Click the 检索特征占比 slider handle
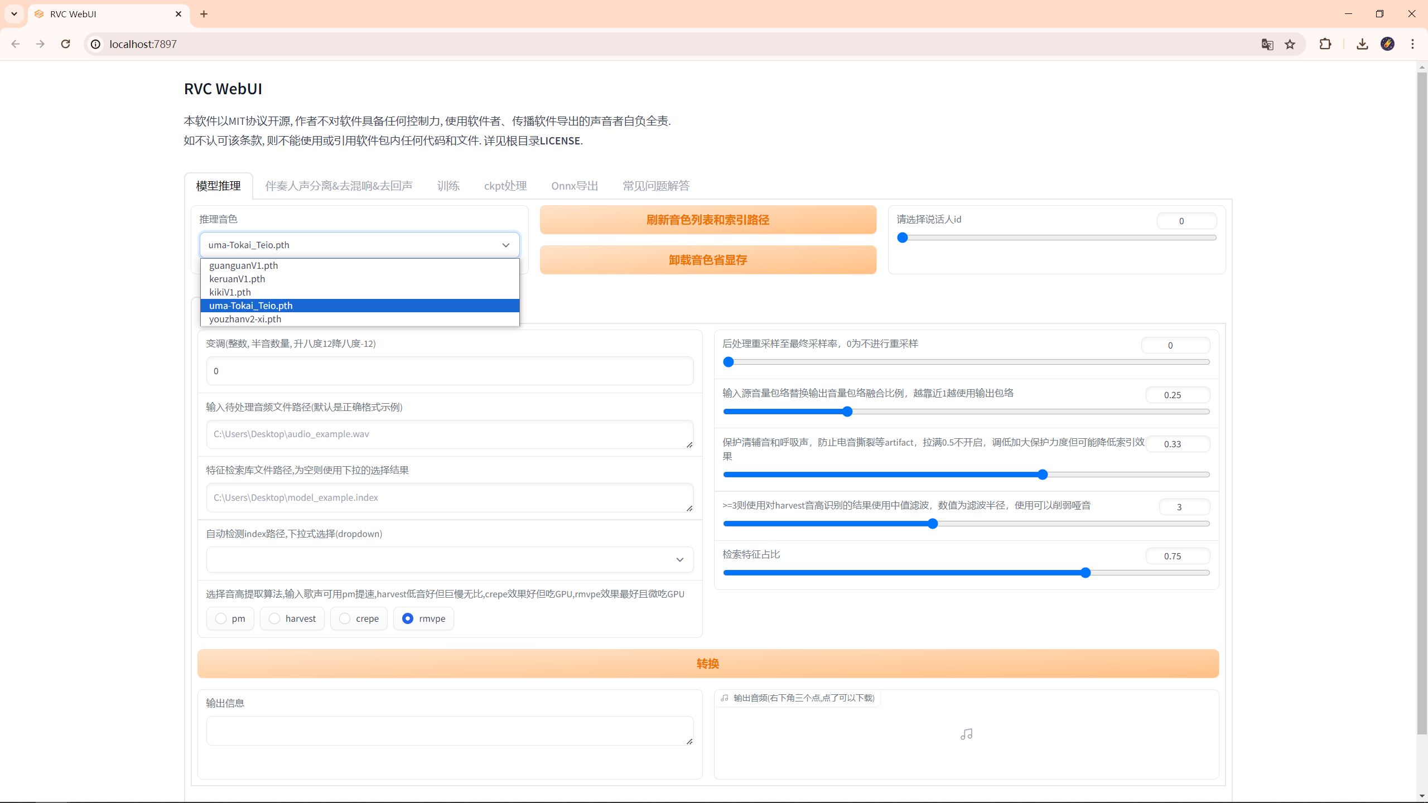This screenshot has height=803, width=1428. pyautogui.click(x=1086, y=573)
